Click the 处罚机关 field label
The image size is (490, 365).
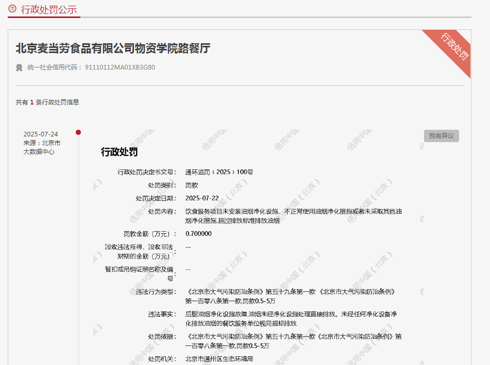[162, 359]
